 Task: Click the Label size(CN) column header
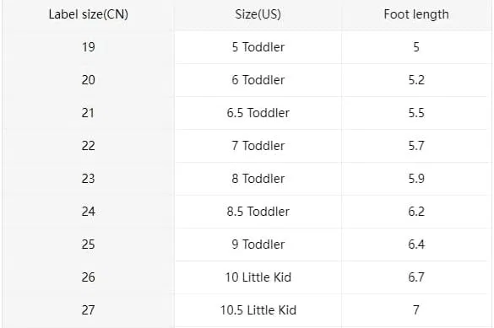click(x=88, y=14)
